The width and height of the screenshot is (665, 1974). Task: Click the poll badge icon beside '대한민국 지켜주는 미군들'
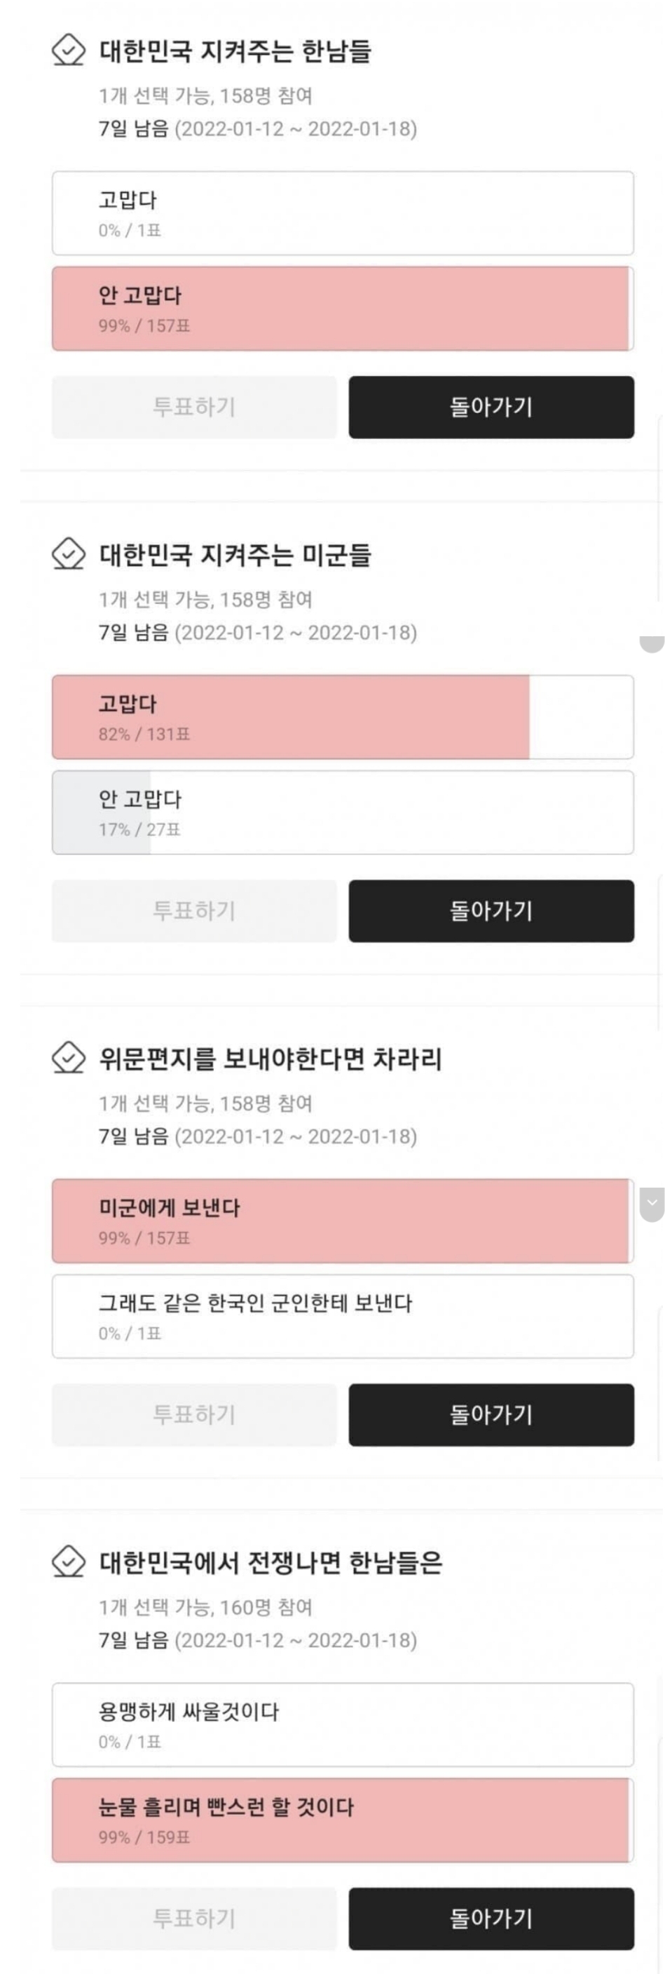point(68,554)
